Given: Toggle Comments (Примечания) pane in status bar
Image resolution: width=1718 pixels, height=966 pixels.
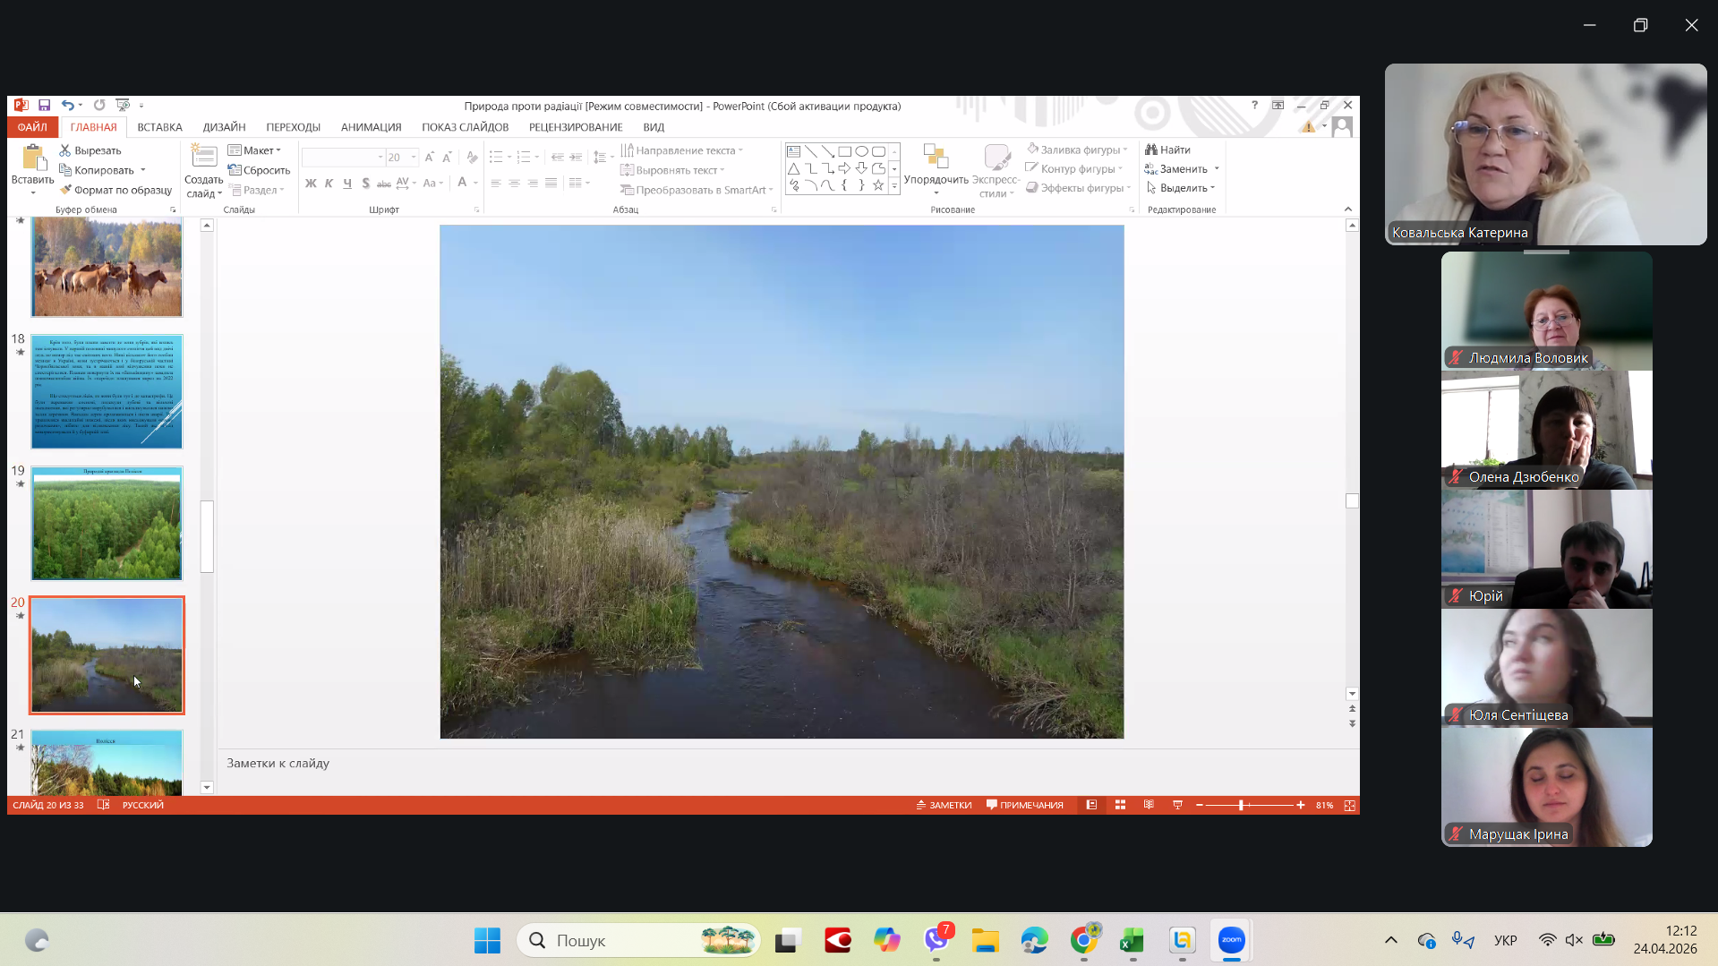Looking at the screenshot, I should coord(1024,805).
